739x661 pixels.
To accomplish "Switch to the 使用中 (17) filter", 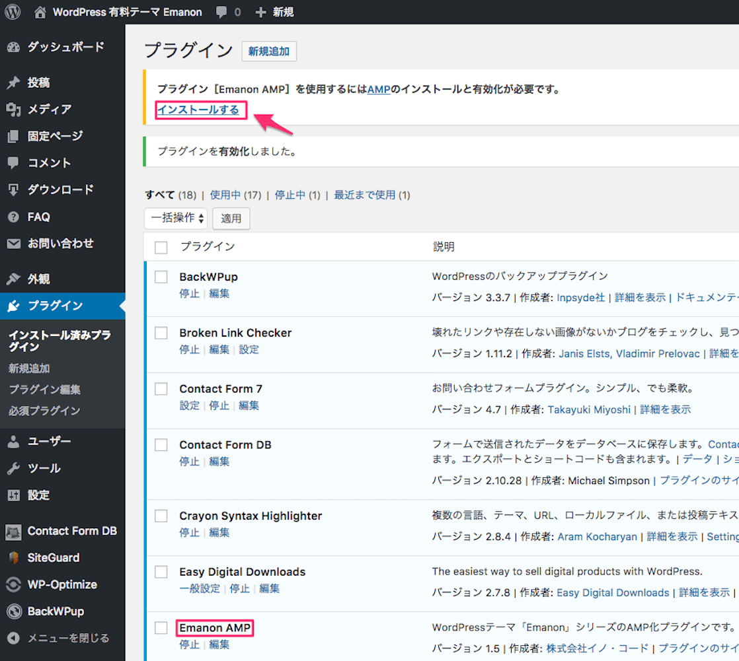I will (x=236, y=195).
